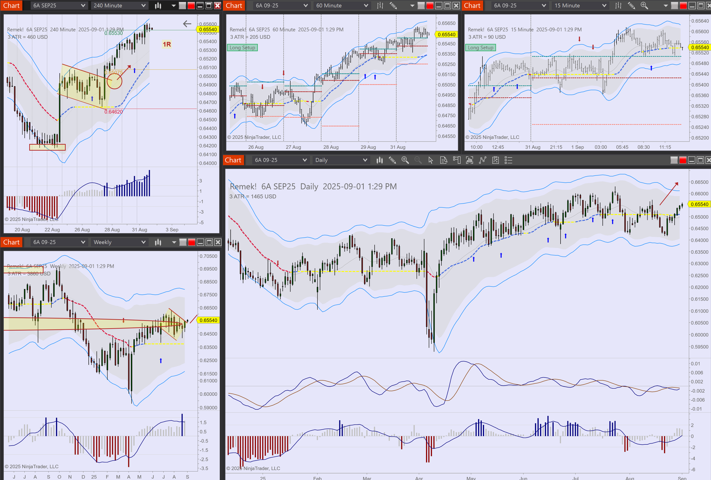Open drawing tools pencil on Daily chart

392,160
